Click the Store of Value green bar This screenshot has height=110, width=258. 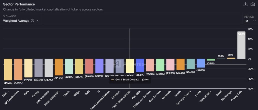(211, 60)
